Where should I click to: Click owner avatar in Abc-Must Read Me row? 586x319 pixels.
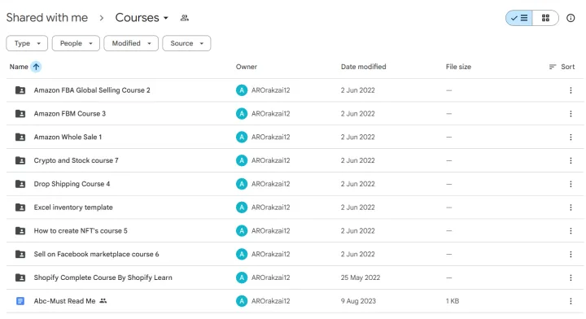point(242,301)
